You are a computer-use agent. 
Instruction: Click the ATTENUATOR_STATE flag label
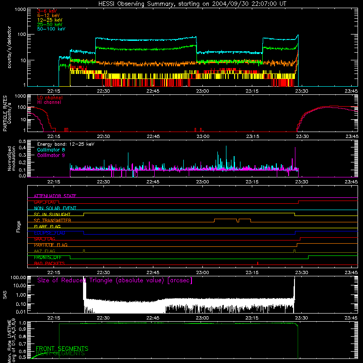click(55, 196)
